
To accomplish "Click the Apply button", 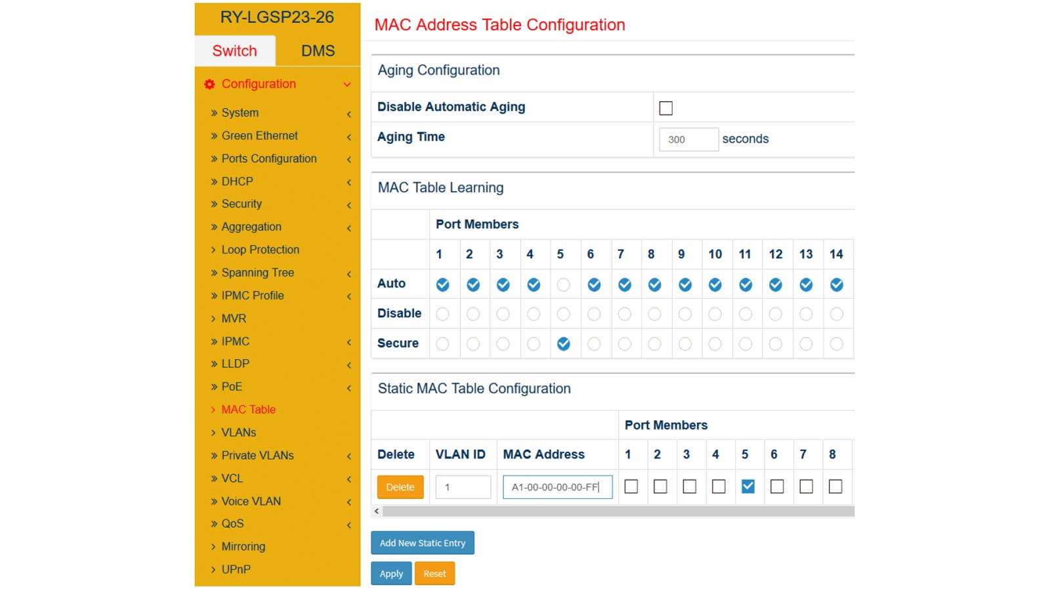I will 391,574.
